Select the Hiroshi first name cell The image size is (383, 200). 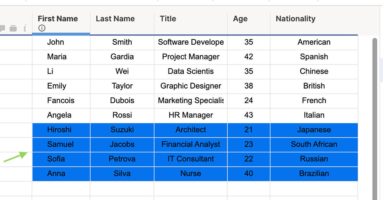(61, 130)
